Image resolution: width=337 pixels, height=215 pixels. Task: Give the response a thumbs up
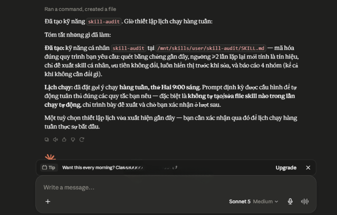click(x=64, y=139)
